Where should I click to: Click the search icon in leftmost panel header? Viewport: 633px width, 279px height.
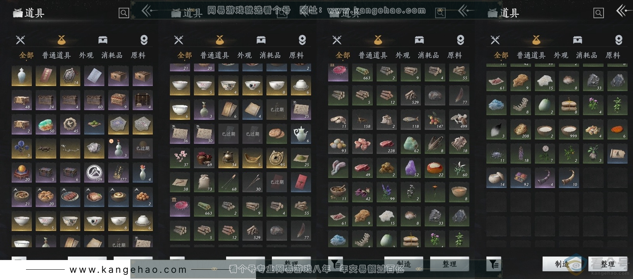tap(124, 13)
